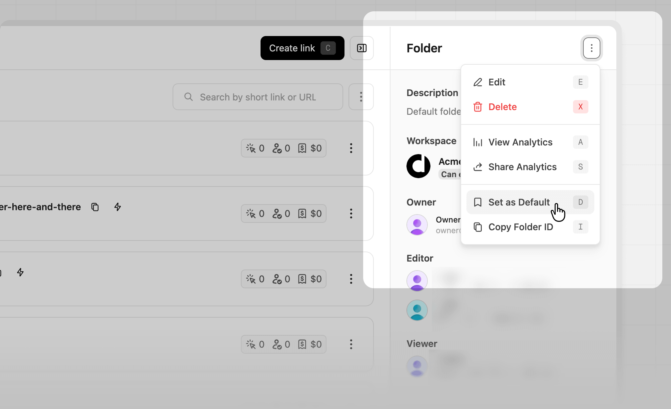Click leads counter icon in third link row
671x409 pixels.
pyautogui.click(x=277, y=279)
